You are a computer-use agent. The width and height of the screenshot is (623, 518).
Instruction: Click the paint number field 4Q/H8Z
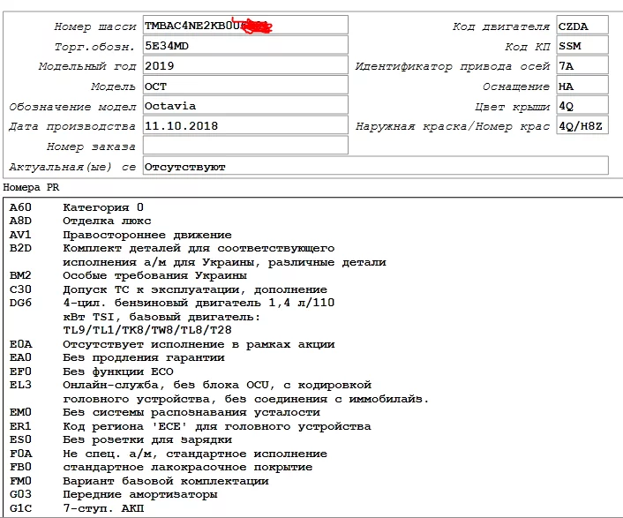(x=582, y=125)
